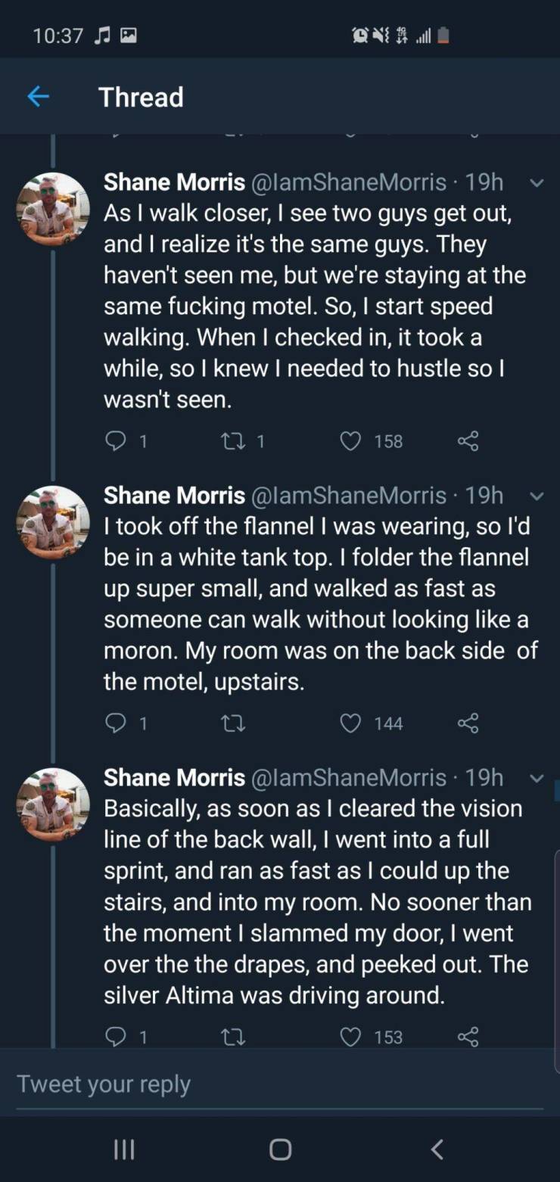Open the @IamShaneMorris handle on first tweet
This screenshot has height=1182, width=560.
point(349,182)
